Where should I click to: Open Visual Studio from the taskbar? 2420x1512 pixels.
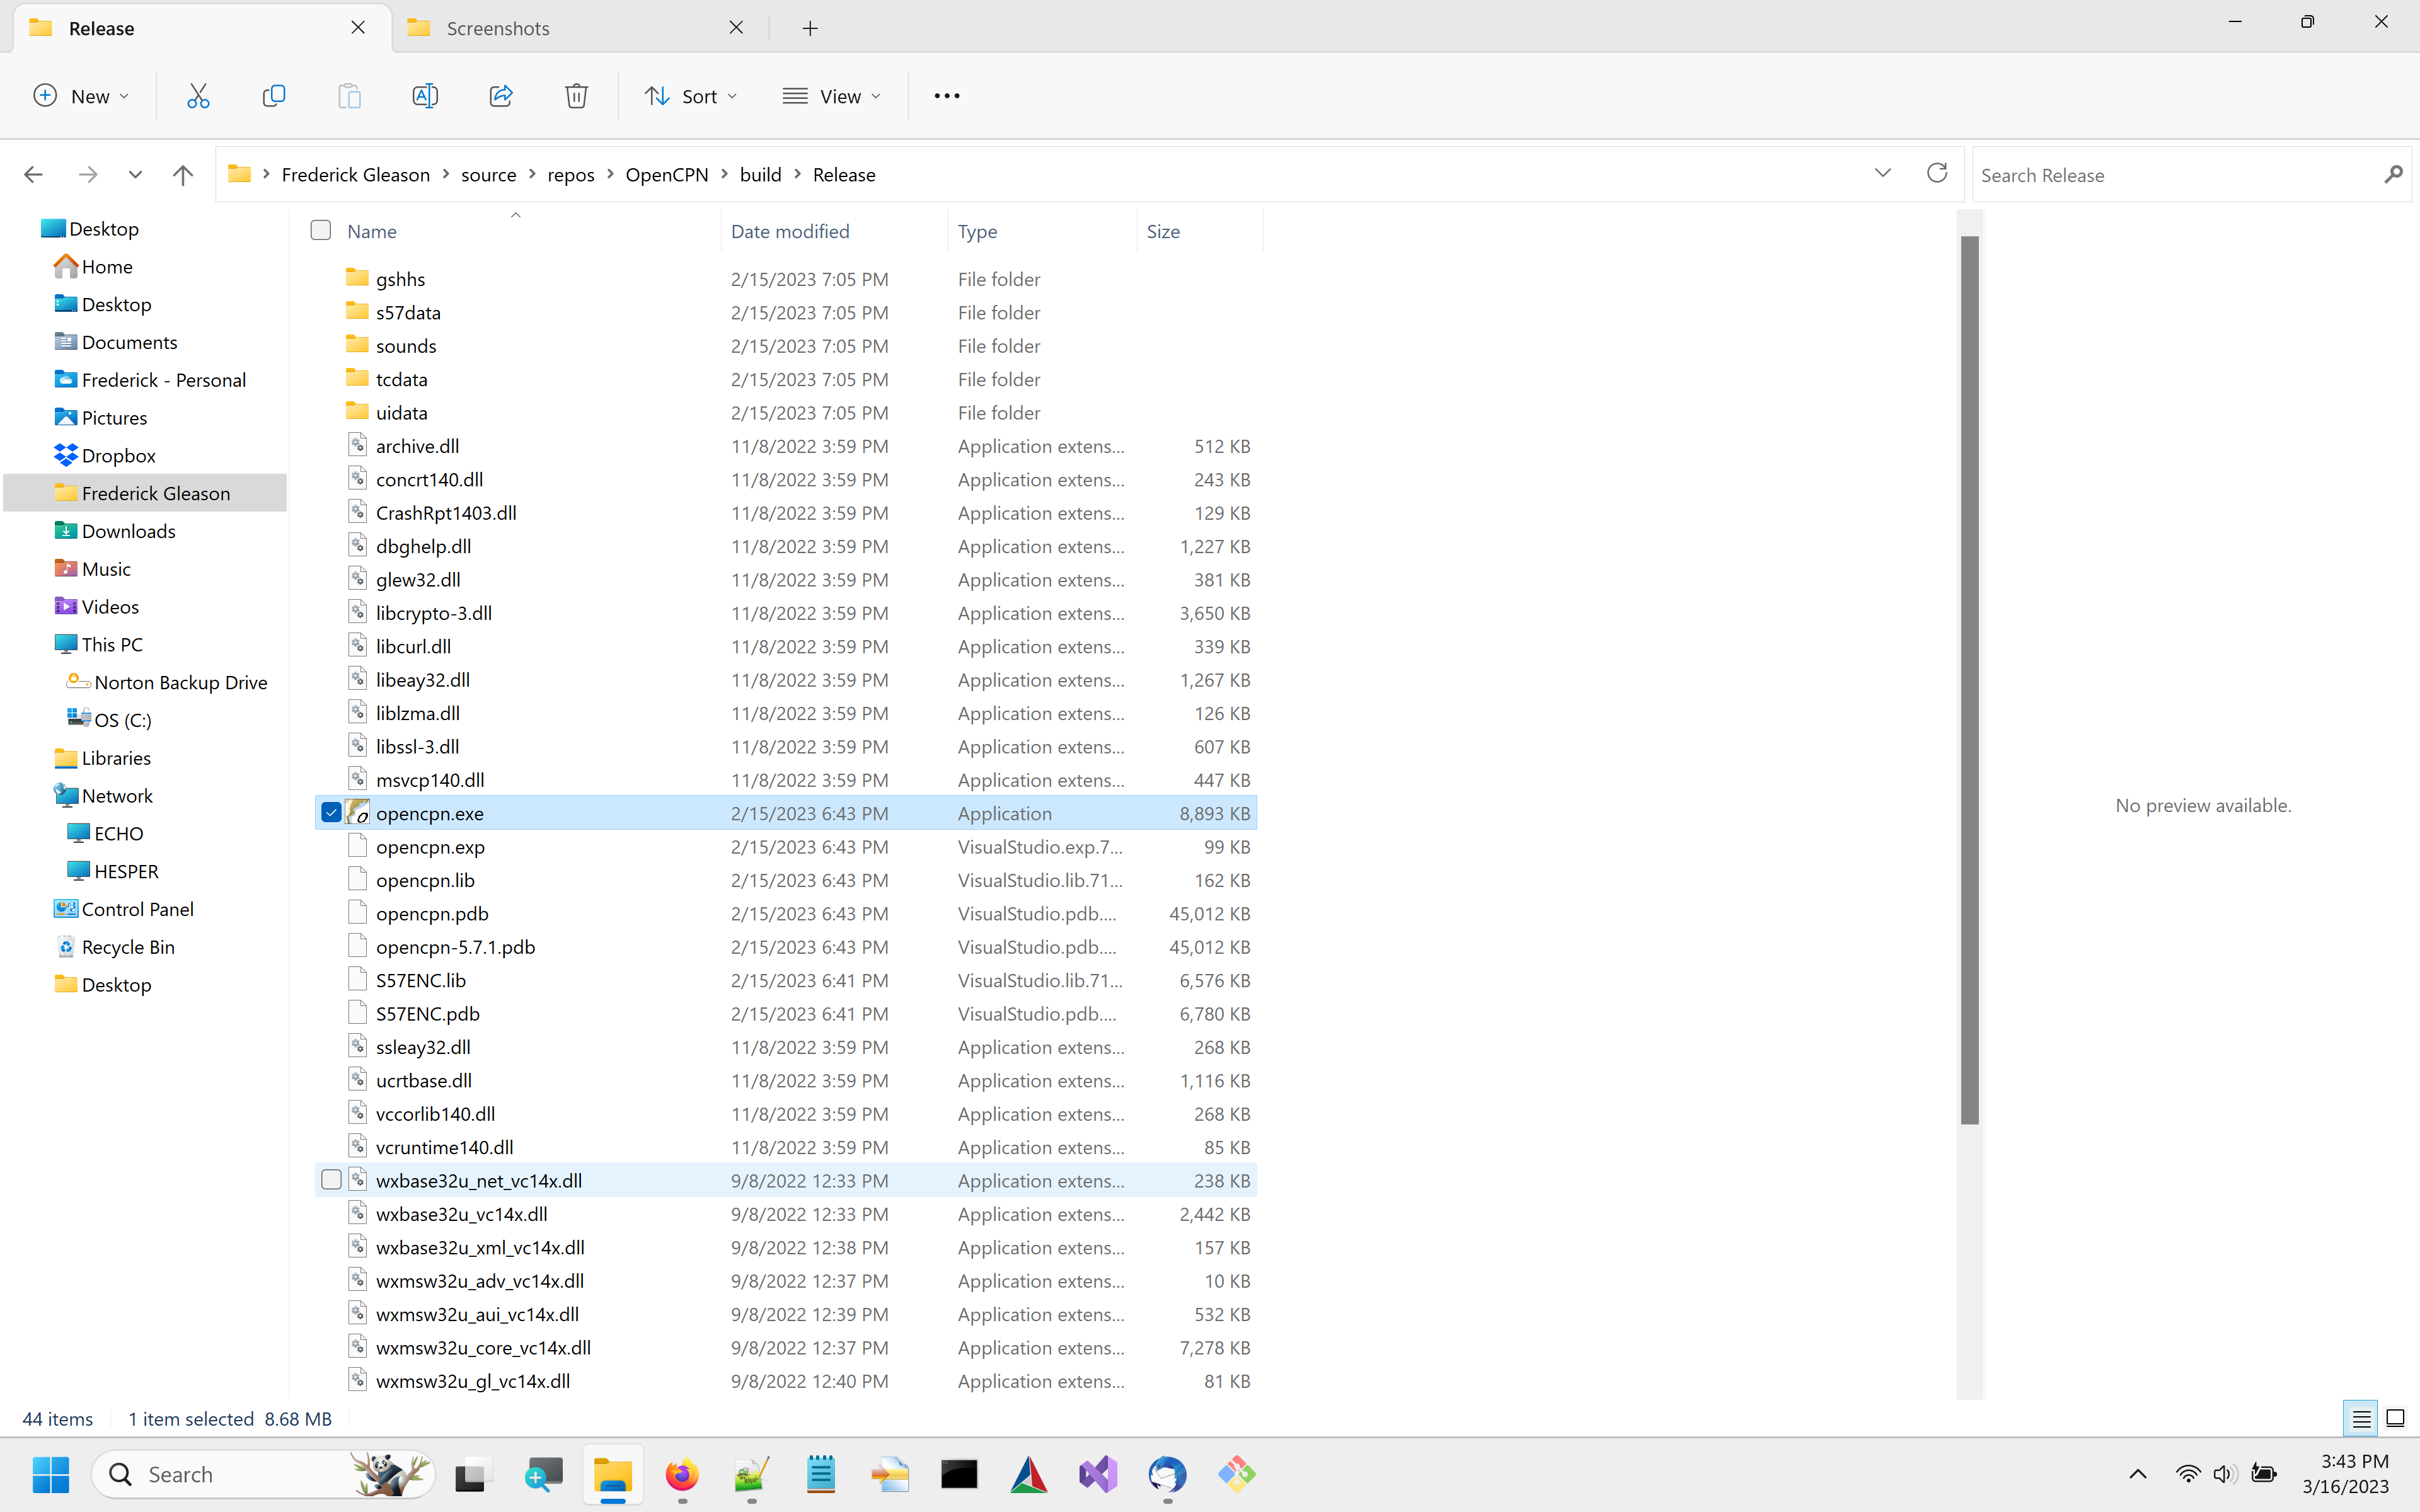click(1098, 1474)
